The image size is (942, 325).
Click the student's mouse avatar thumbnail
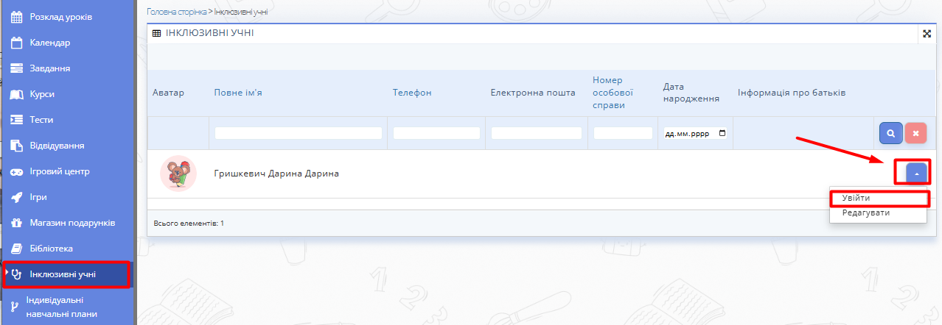[x=178, y=174]
